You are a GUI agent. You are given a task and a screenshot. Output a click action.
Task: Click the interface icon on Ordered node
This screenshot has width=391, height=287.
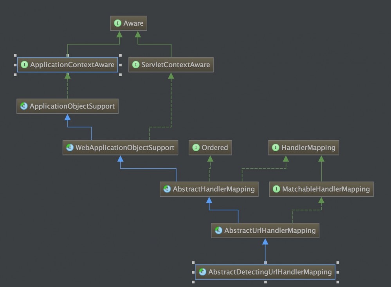click(x=195, y=148)
